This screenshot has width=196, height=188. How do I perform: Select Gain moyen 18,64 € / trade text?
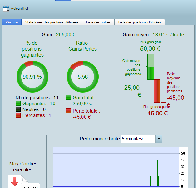[x=153, y=35]
